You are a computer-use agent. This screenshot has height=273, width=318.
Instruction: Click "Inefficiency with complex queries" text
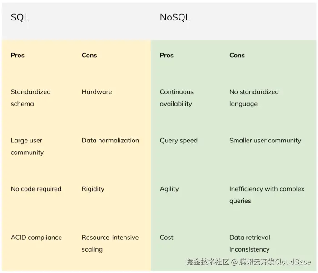267,194
